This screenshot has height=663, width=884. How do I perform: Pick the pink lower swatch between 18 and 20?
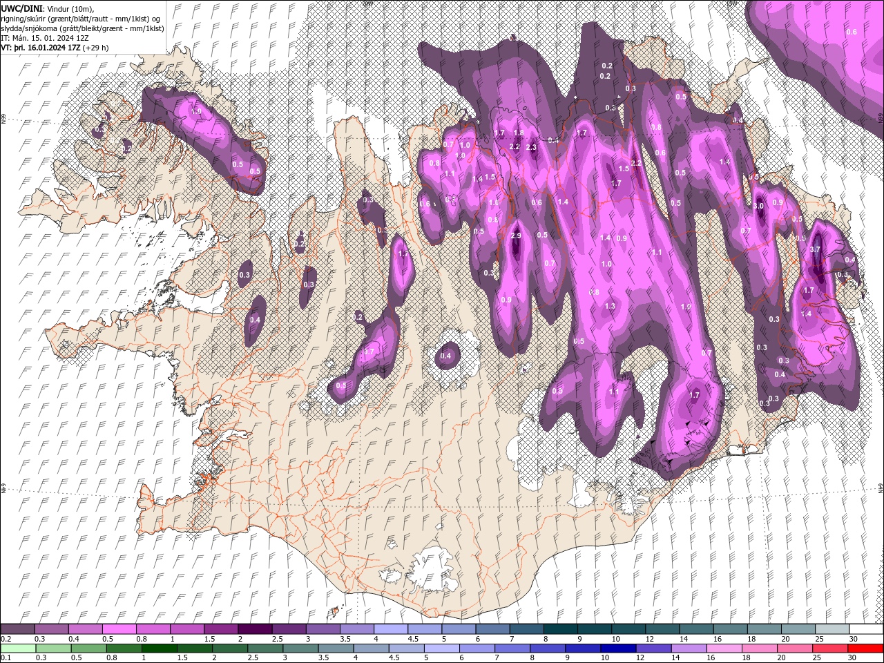758,648
